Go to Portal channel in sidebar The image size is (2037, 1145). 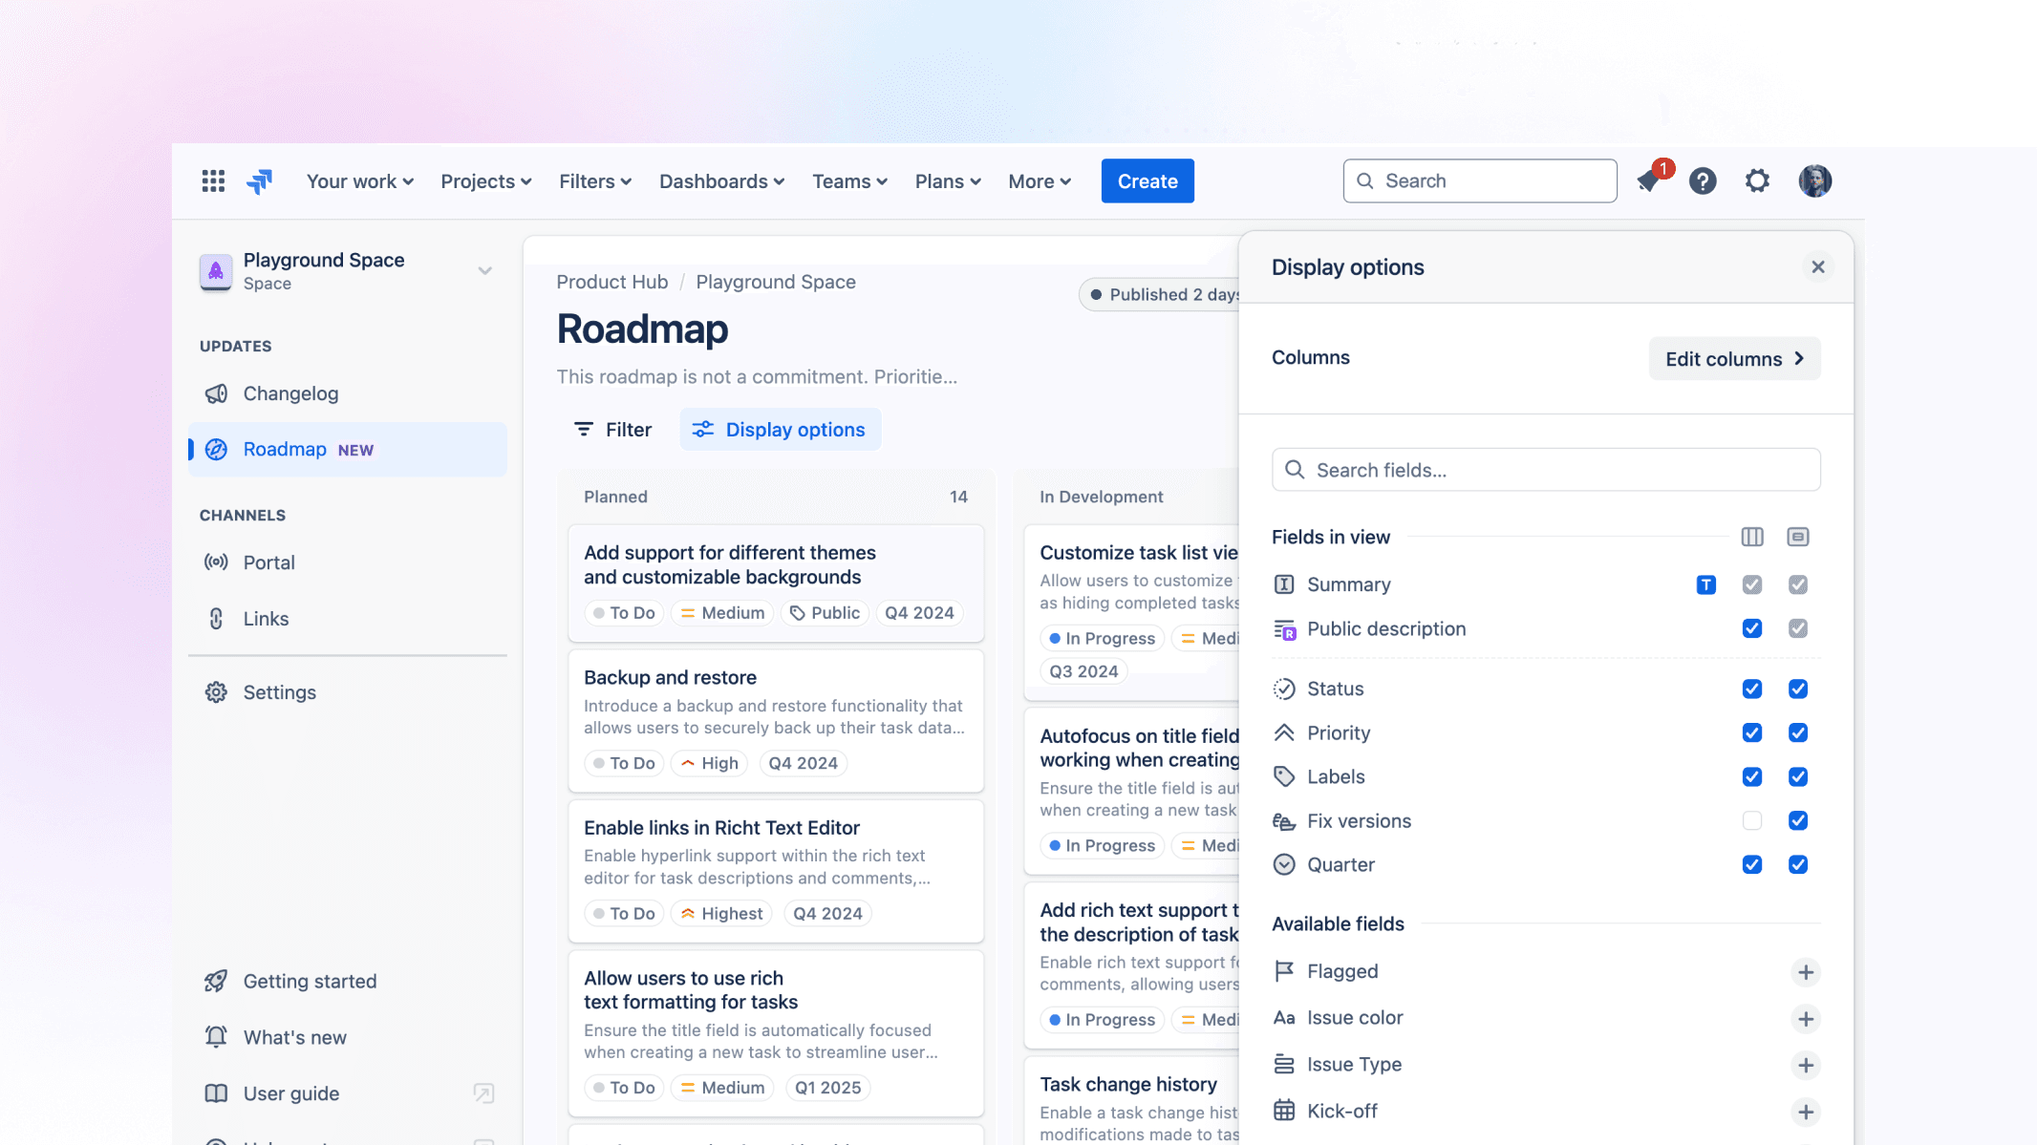click(268, 562)
